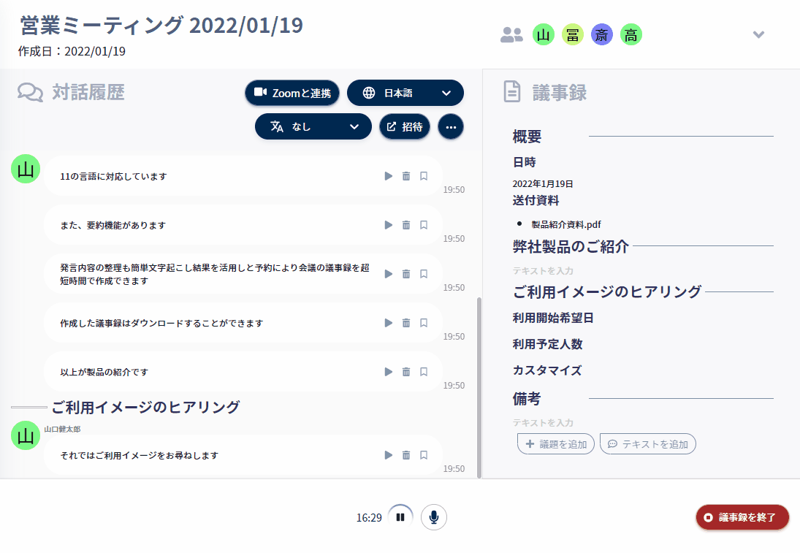The width and height of the screenshot is (800, 553).
Task: Mute the microphone
Action: pos(434,516)
